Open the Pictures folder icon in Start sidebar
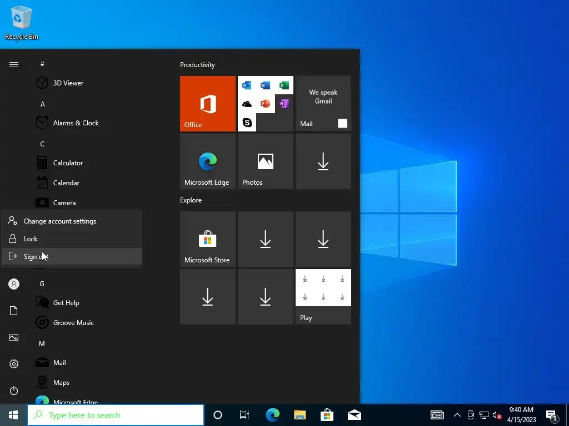Screen dimensions: 569x426 point(14,337)
